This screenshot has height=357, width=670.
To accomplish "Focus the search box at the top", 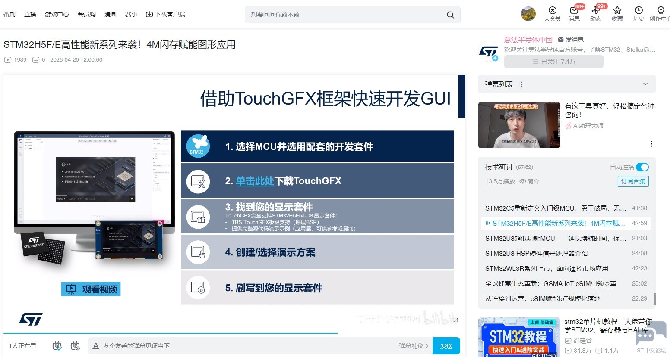I will (x=352, y=15).
